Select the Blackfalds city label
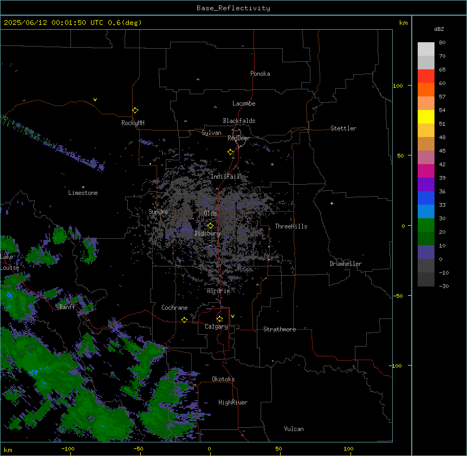467x456 pixels. (x=239, y=121)
